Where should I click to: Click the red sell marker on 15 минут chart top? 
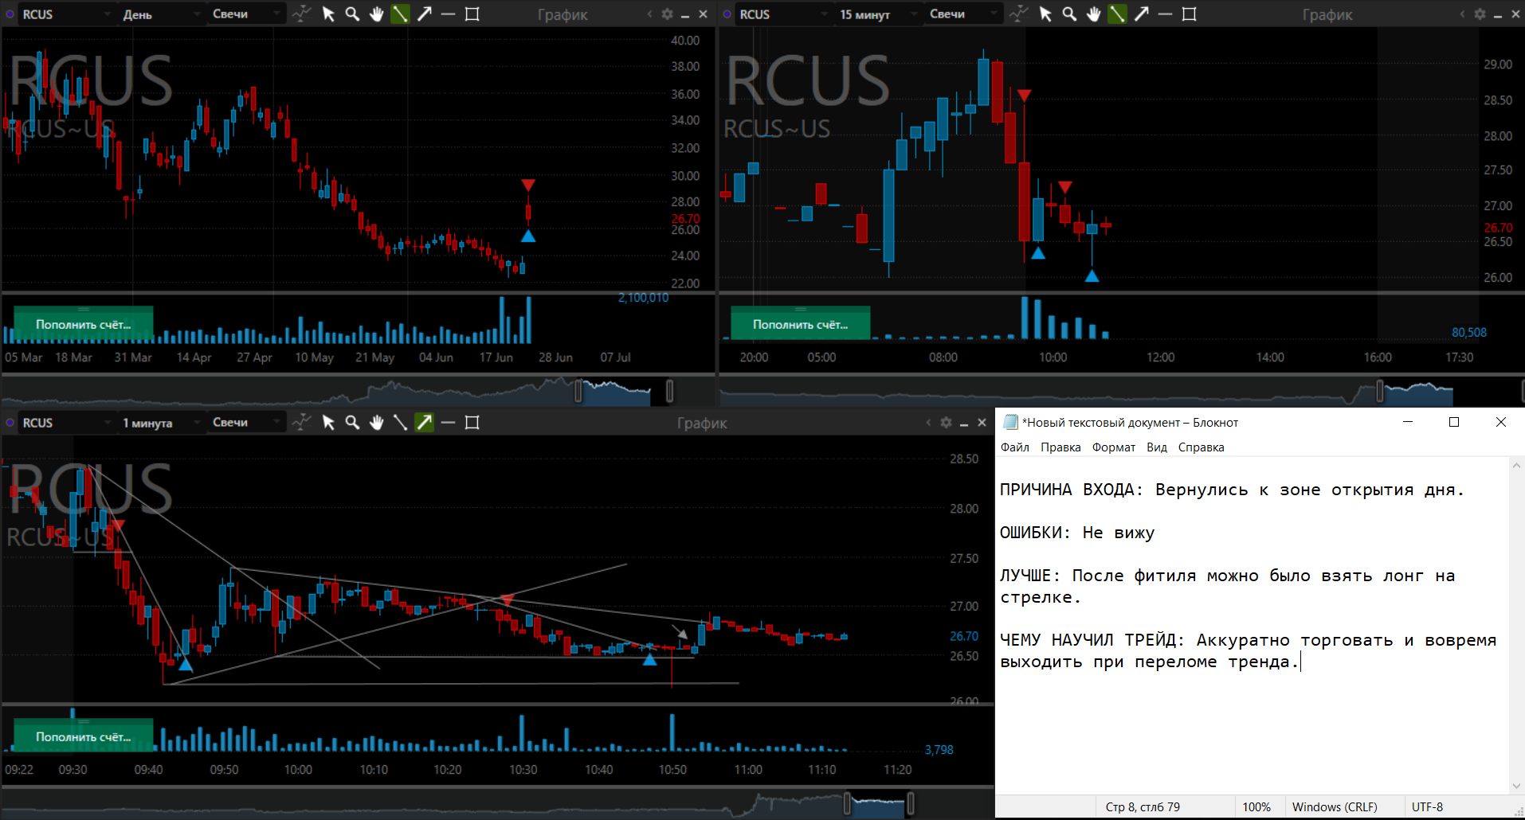[x=1025, y=96]
